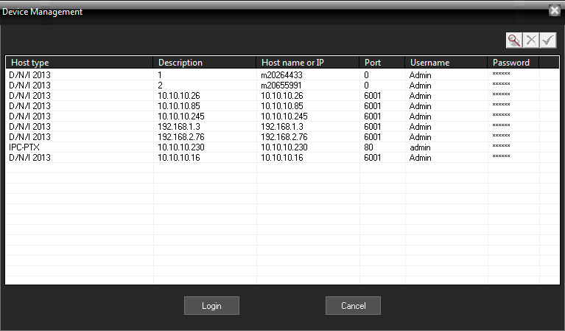Click the Cancel button

(x=353, y=306)
